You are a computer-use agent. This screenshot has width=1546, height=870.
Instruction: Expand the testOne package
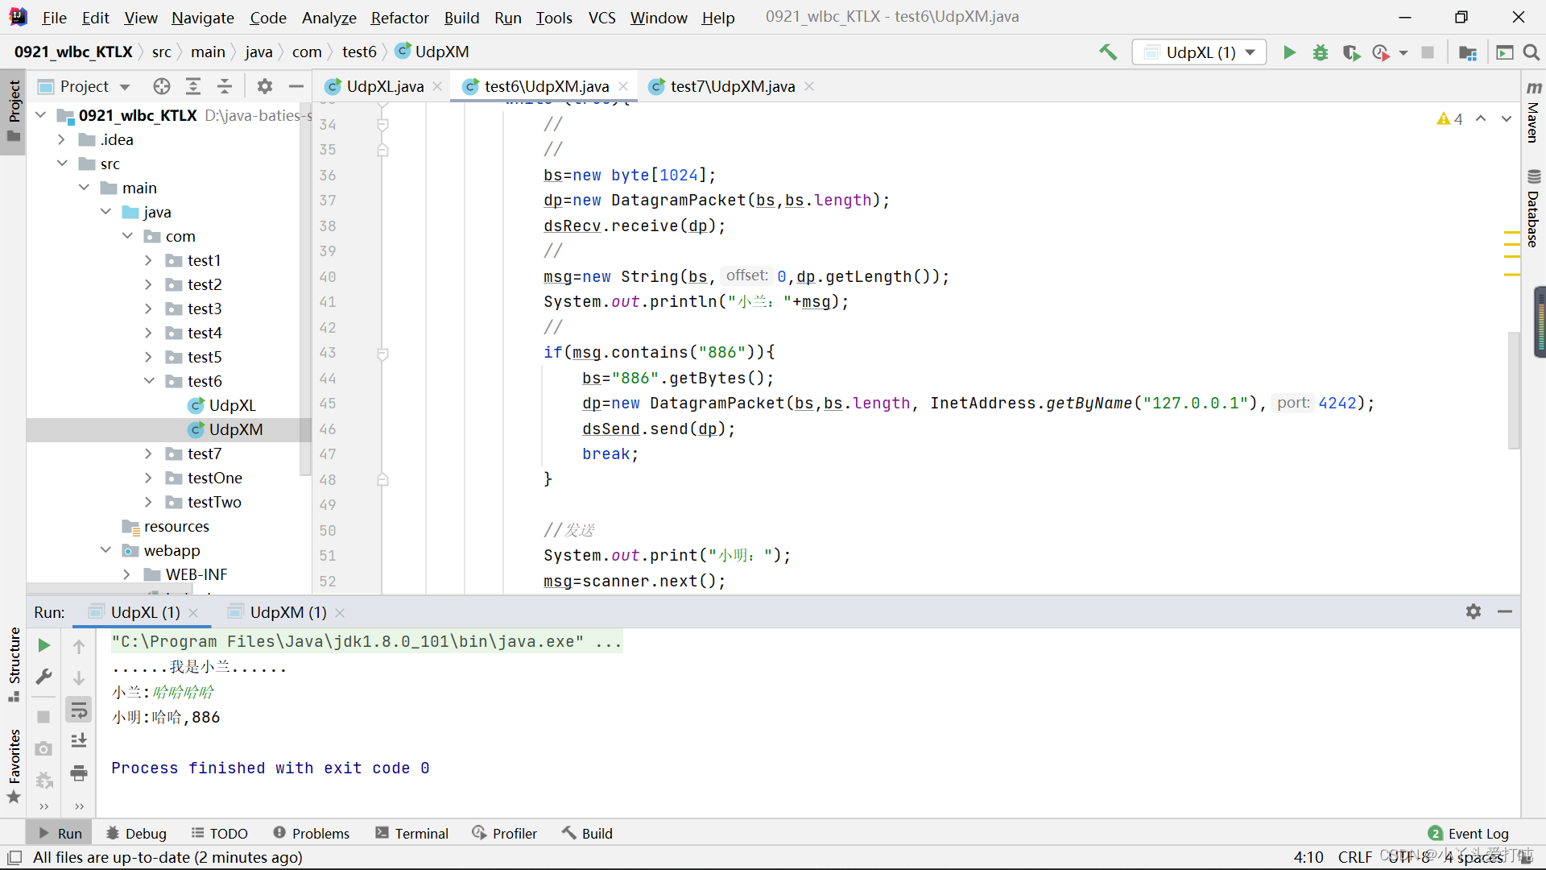148,478
